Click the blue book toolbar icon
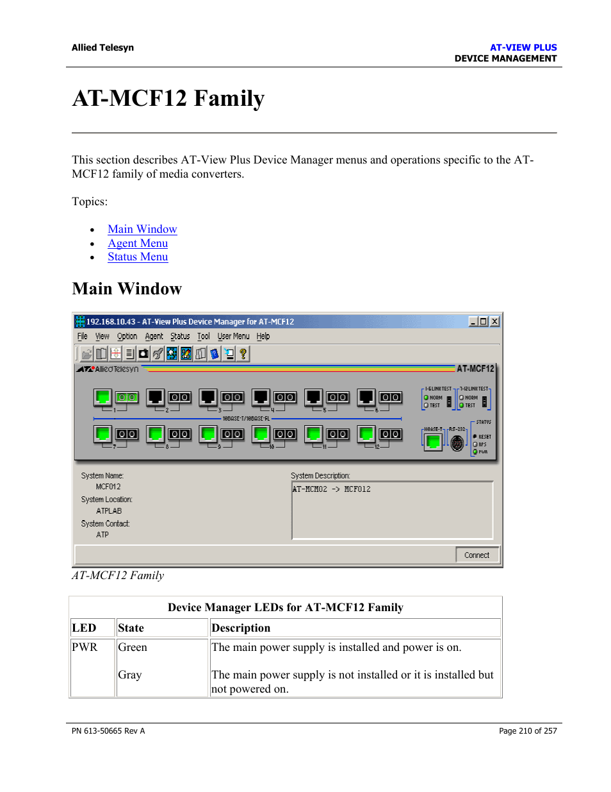The image size is (611, 792). pyautogui.click(x=215, y=353)
